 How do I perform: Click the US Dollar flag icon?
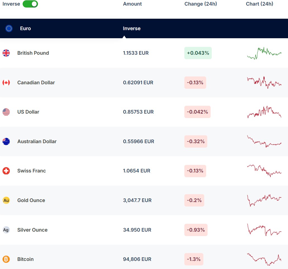click(x=6, y=112)
